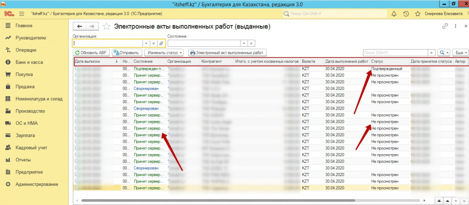
Task: Sort by Дата выписки column header
Action: coord(97,61)
